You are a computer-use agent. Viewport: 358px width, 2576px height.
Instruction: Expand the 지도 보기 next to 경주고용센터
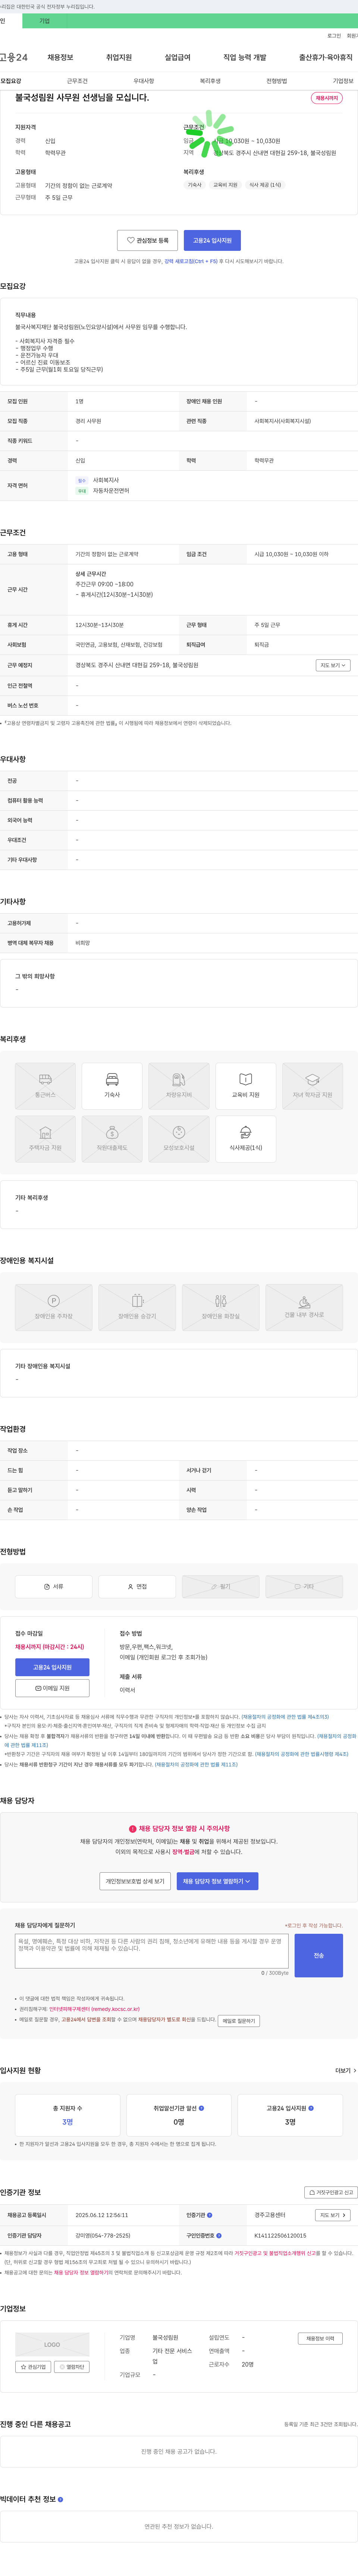pos(333,2215)
